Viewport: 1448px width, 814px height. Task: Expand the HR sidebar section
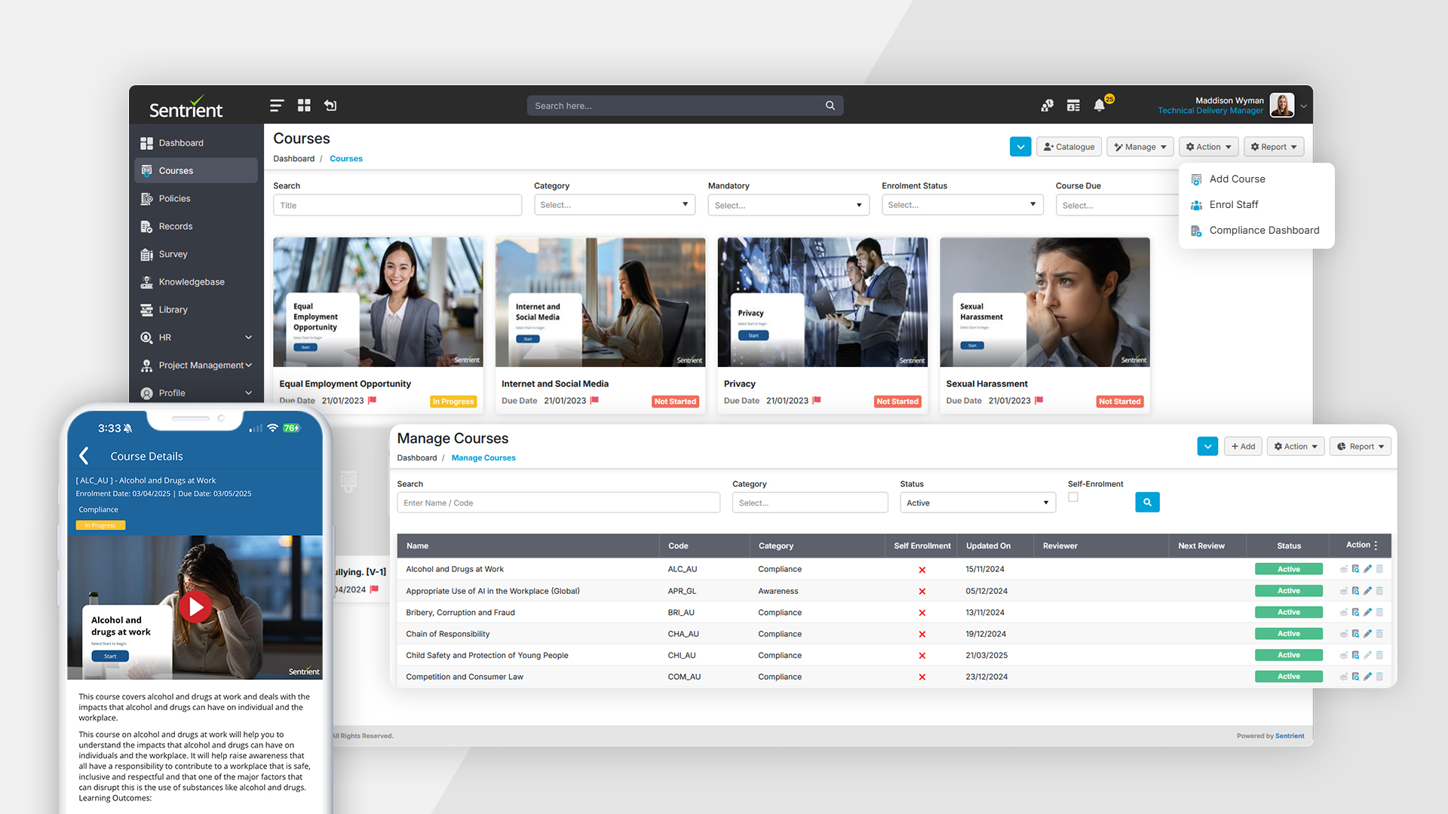pyautogui.click(x=195, y=337)
